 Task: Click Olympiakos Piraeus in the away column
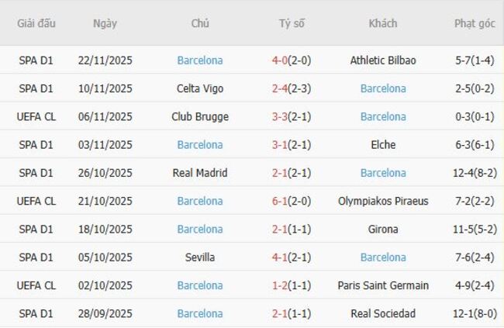[x=383, y=202]
